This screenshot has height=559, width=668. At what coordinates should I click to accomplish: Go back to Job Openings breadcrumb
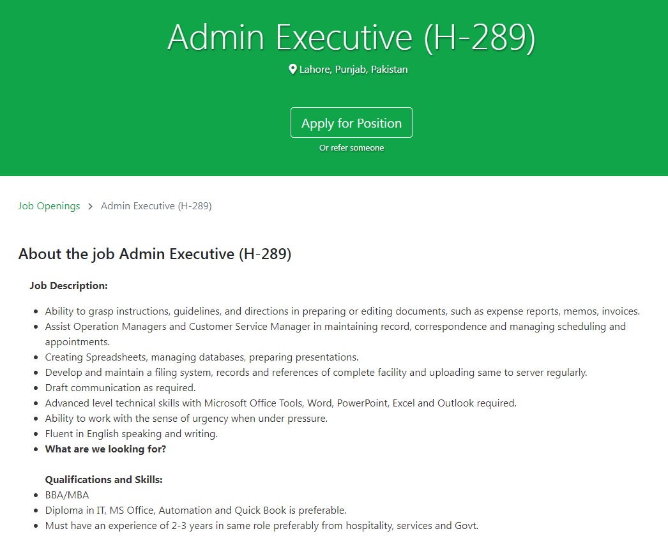point(49,206)
